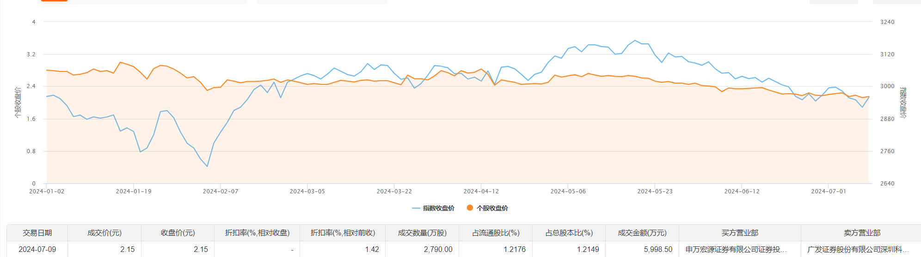921x257 pixels.
Task: Sort by the 成交金额(万元) header
Action: point(642,233)
